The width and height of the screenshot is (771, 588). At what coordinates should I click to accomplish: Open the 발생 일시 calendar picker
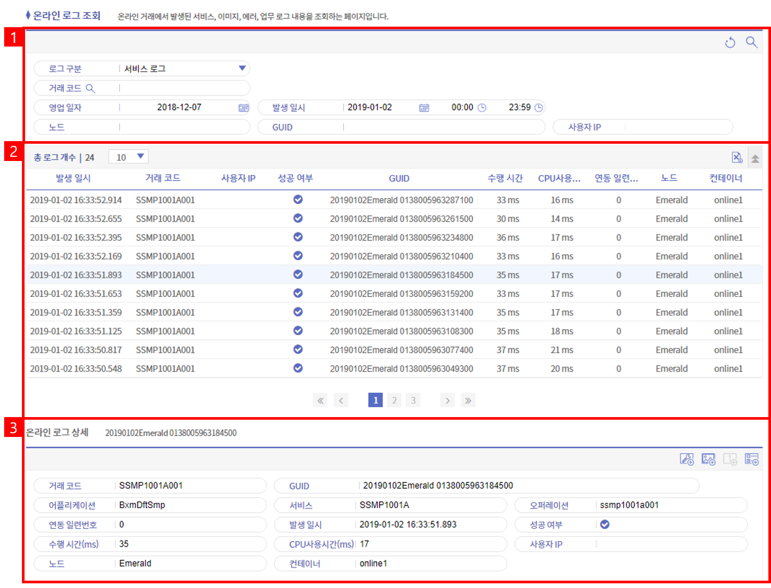424,108
